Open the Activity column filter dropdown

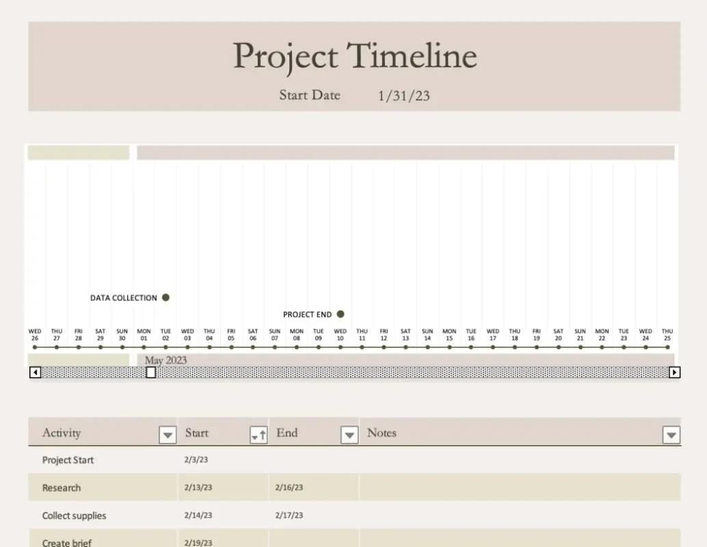(168, 435)
